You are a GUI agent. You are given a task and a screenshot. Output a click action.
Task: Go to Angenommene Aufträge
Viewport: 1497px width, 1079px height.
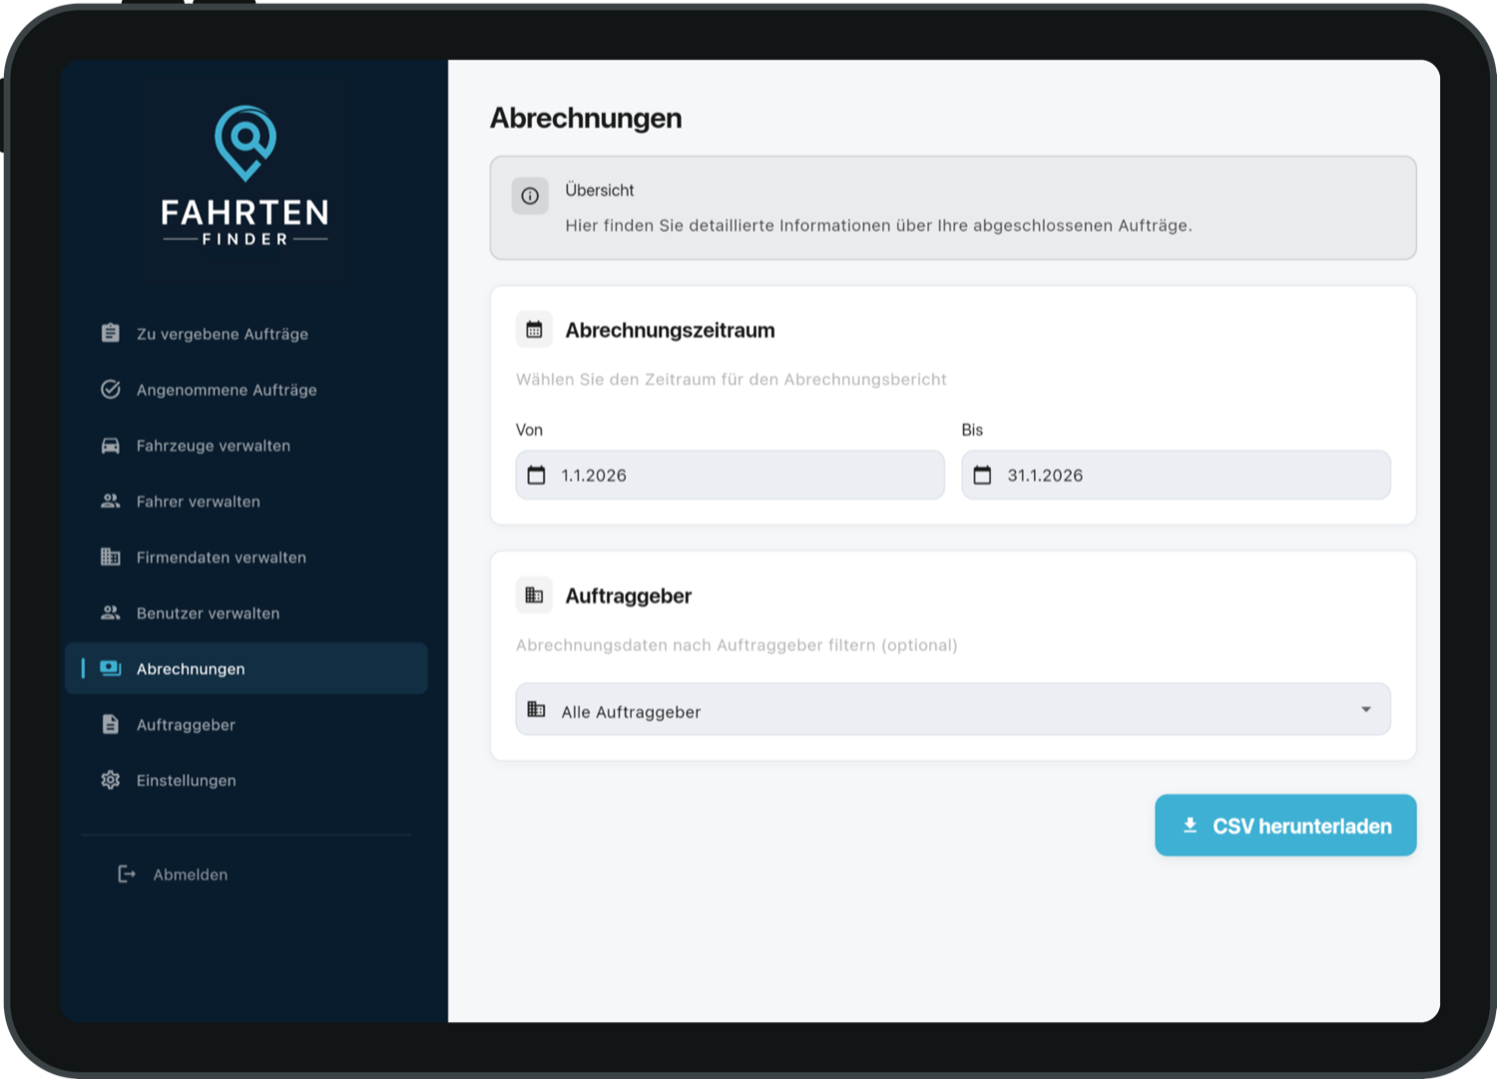[x=247, y=389]
